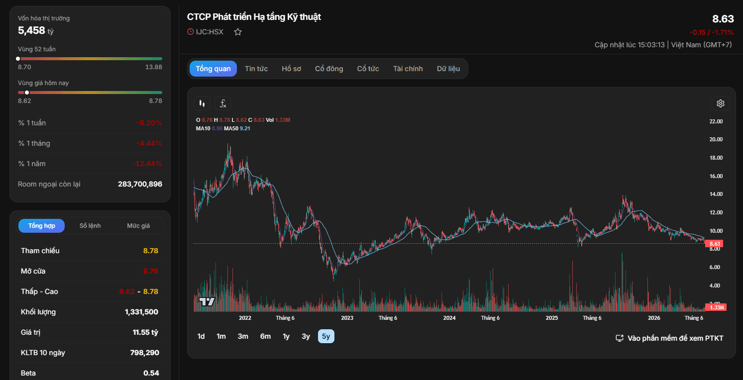The width and height of the screenshot is (743, 380).
Task: Click the monitor icon beside Vào phần mềm
Action: 620,338
